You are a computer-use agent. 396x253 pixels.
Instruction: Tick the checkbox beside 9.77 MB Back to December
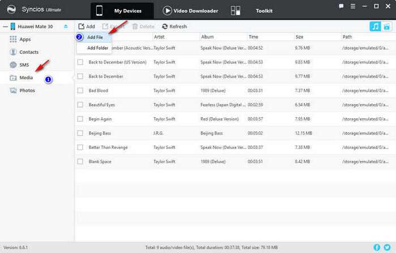pyautogui.click(x=80, y=76)
